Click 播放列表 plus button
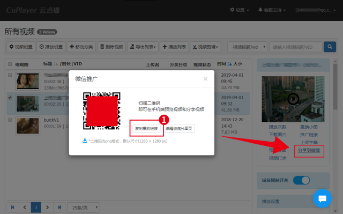The image size is (343, 214). [x=174, y=47]
